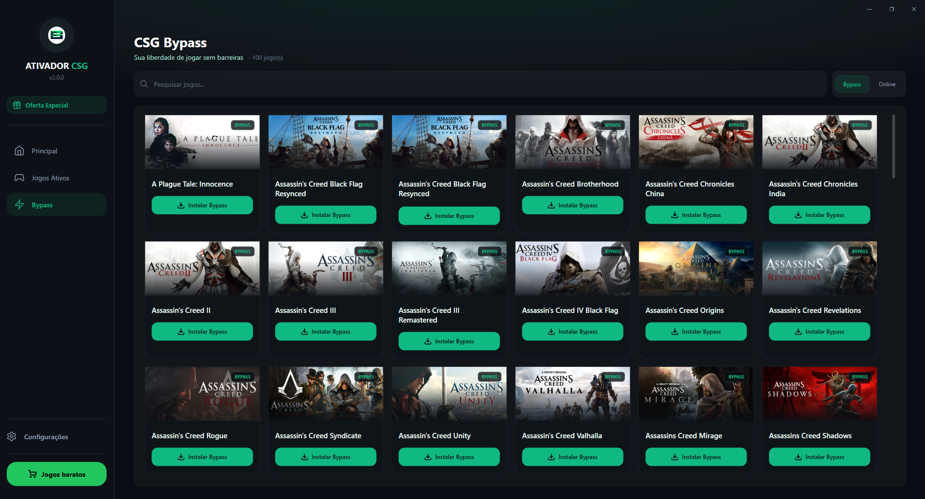Image resolution: width=925 pixels, height=499 pixels.
Task: Click the home icon beside Principal
Action: pos(19,151)
